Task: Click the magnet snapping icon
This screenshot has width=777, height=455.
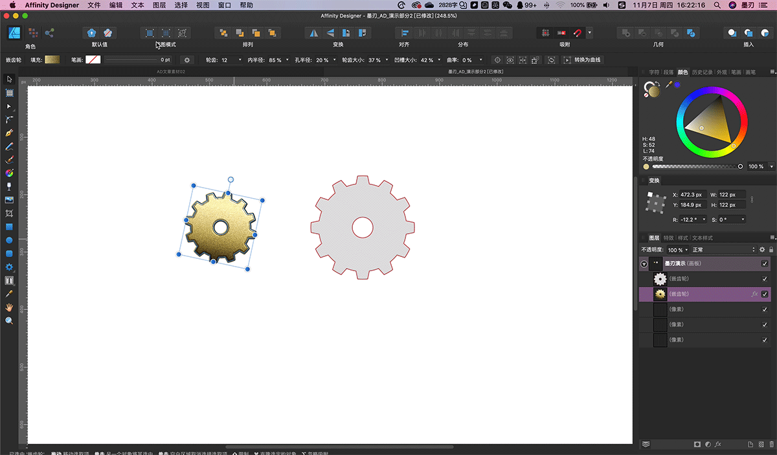Action: (578, 32)
